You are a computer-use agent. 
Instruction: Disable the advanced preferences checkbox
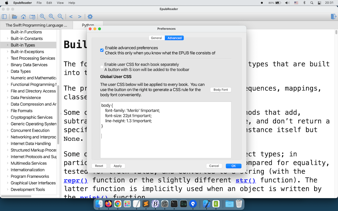(x=102, y=50)
